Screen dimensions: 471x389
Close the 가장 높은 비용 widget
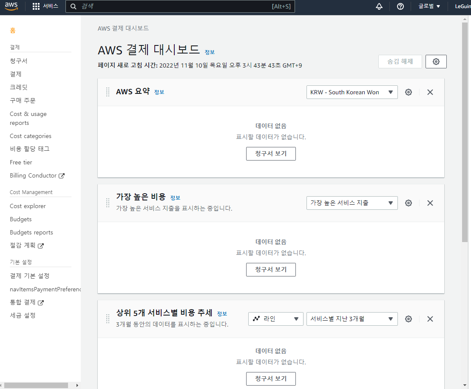tap(430, 203)
